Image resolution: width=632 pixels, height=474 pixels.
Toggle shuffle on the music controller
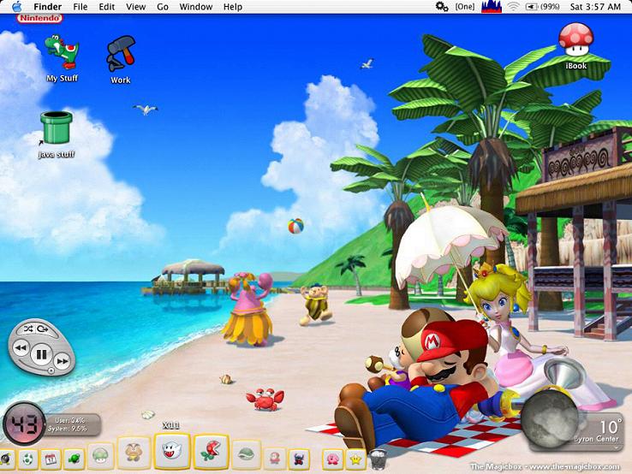tap(27, 329)
